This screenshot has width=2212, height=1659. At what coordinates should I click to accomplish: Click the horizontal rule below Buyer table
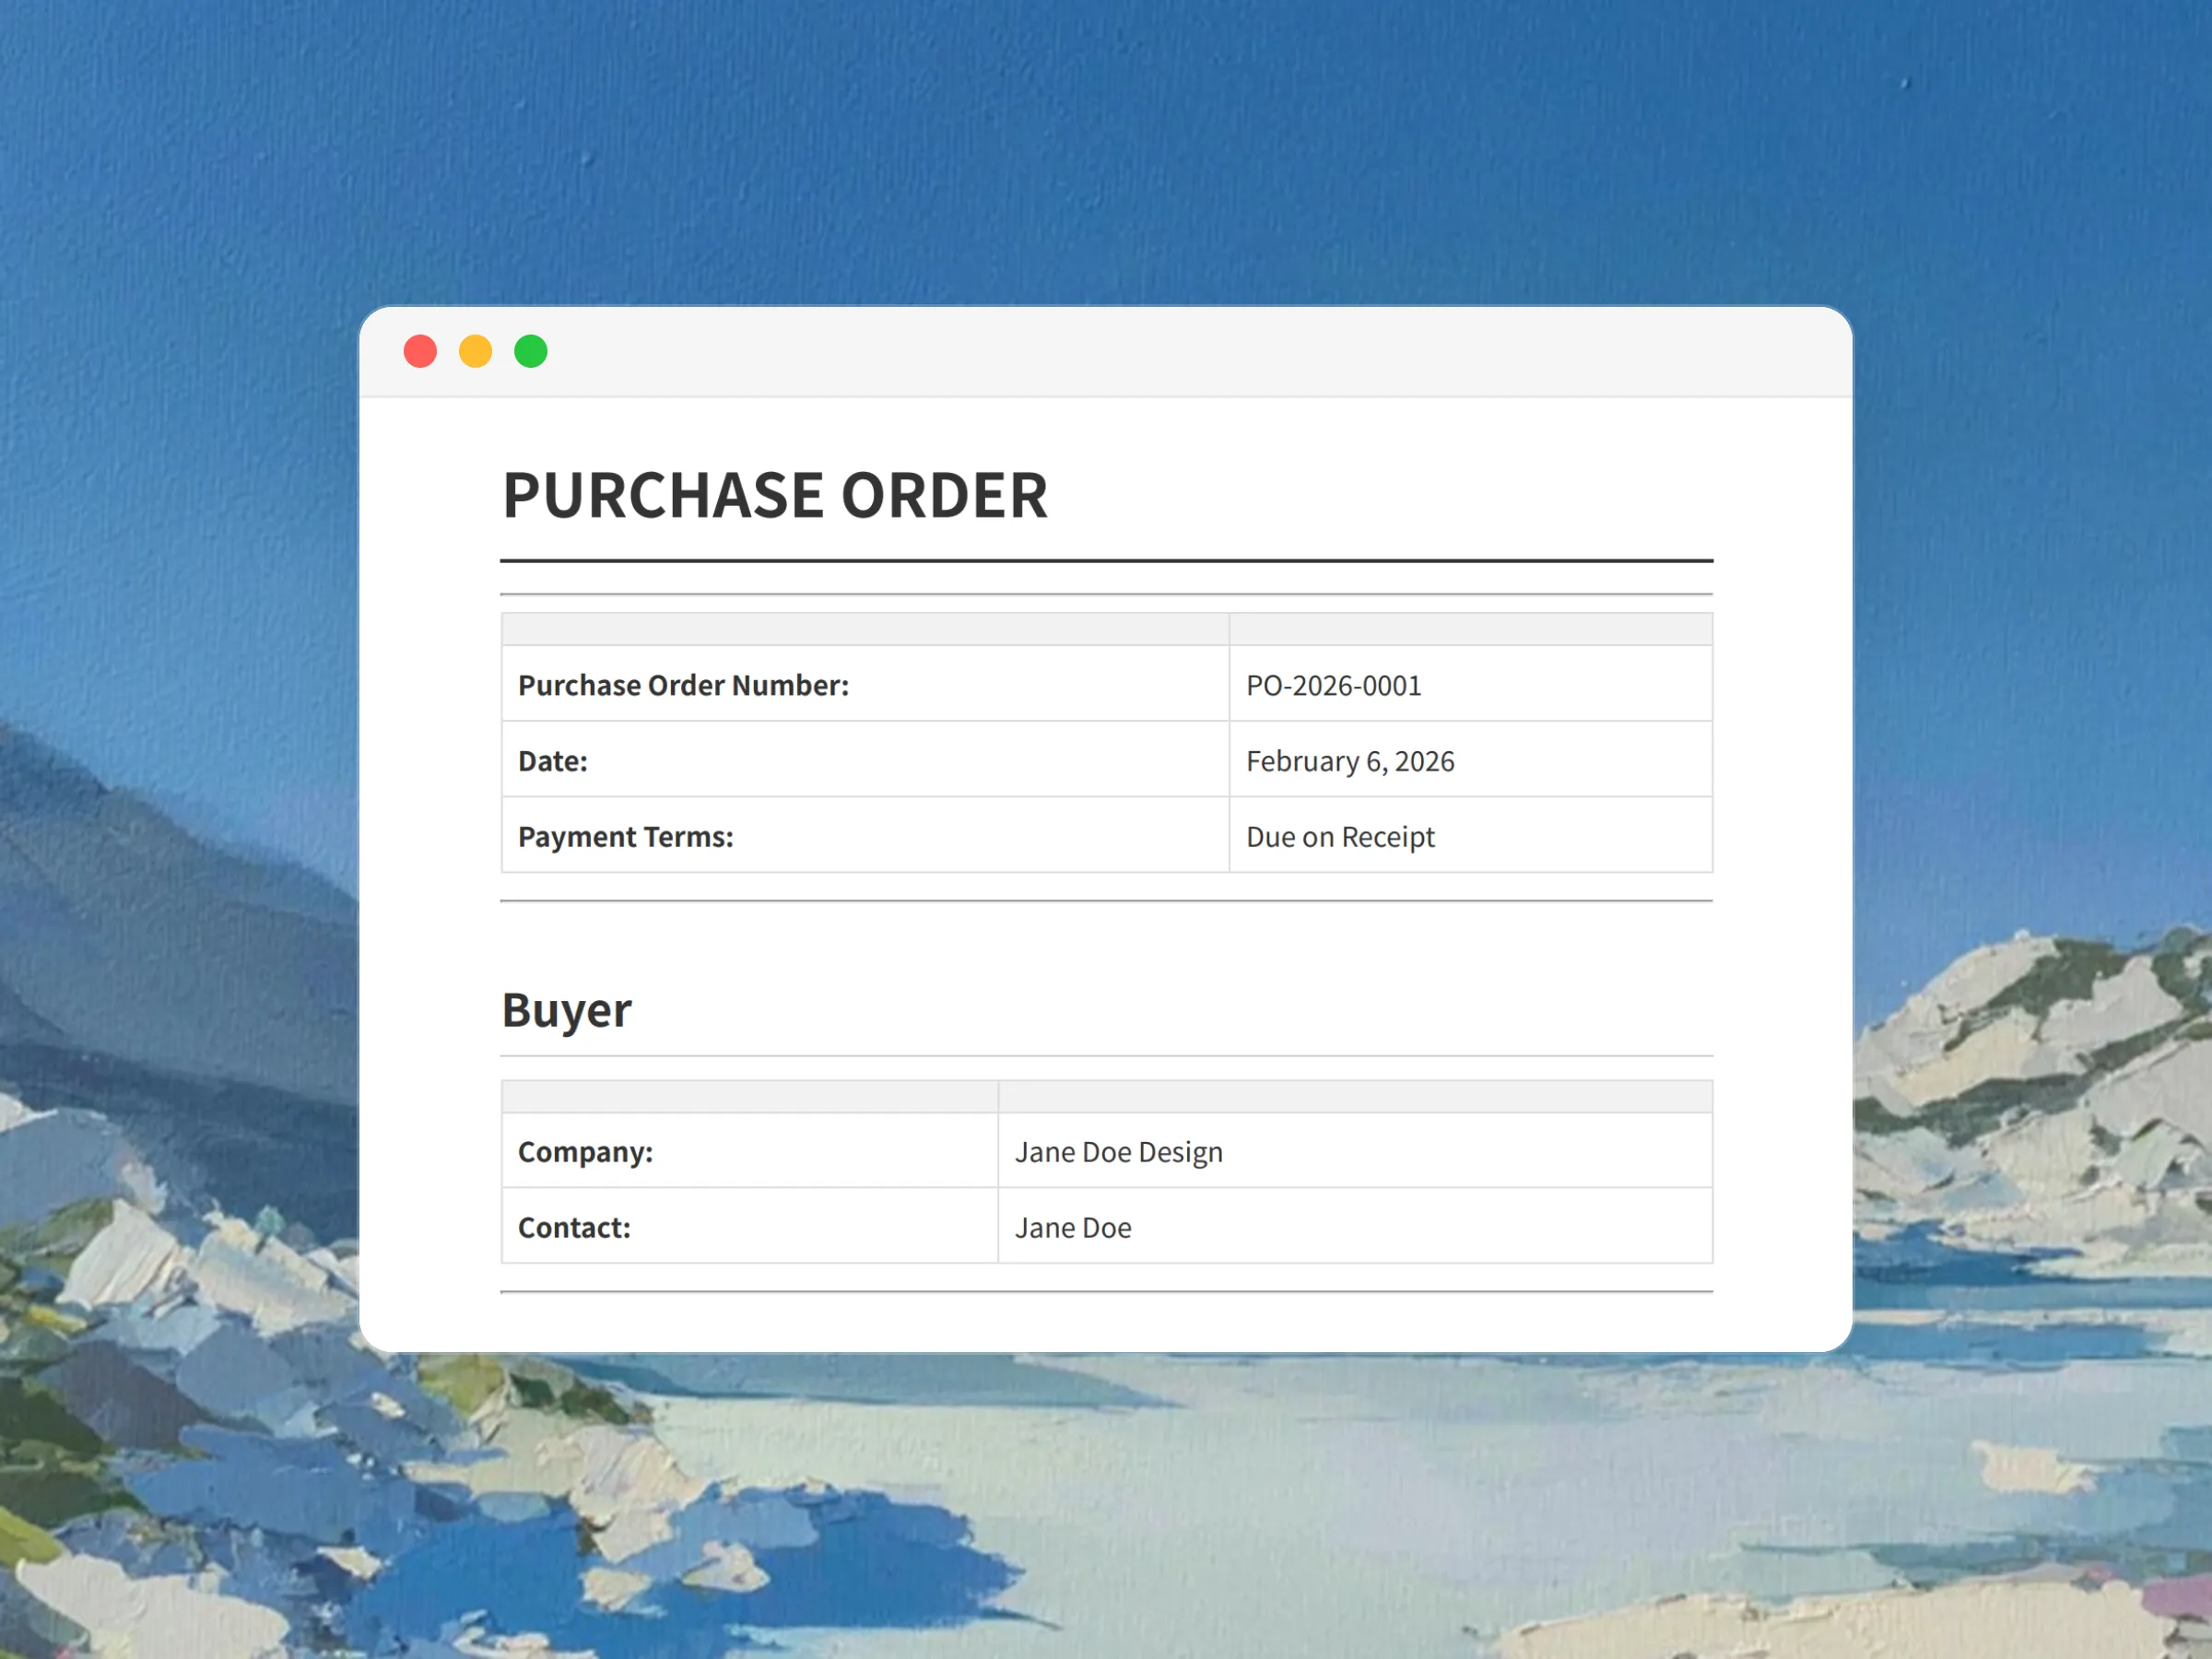(x=1106, y=1292)
